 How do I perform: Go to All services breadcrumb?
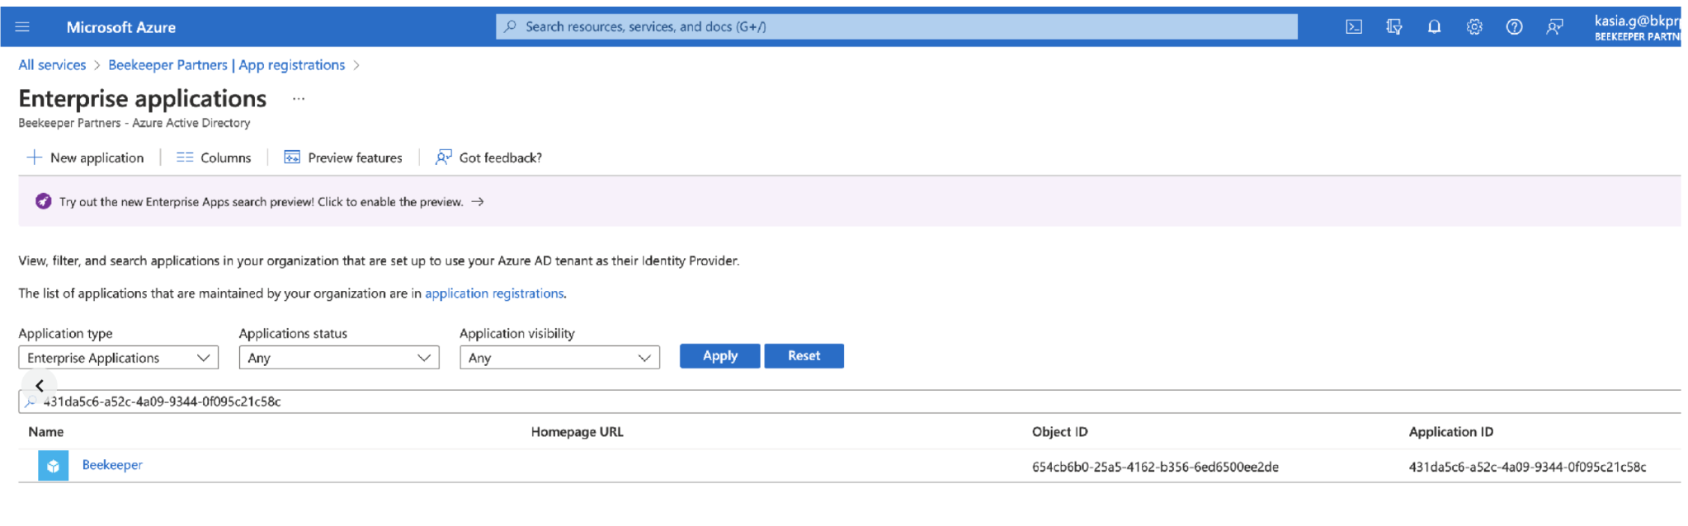click(52, 65)
